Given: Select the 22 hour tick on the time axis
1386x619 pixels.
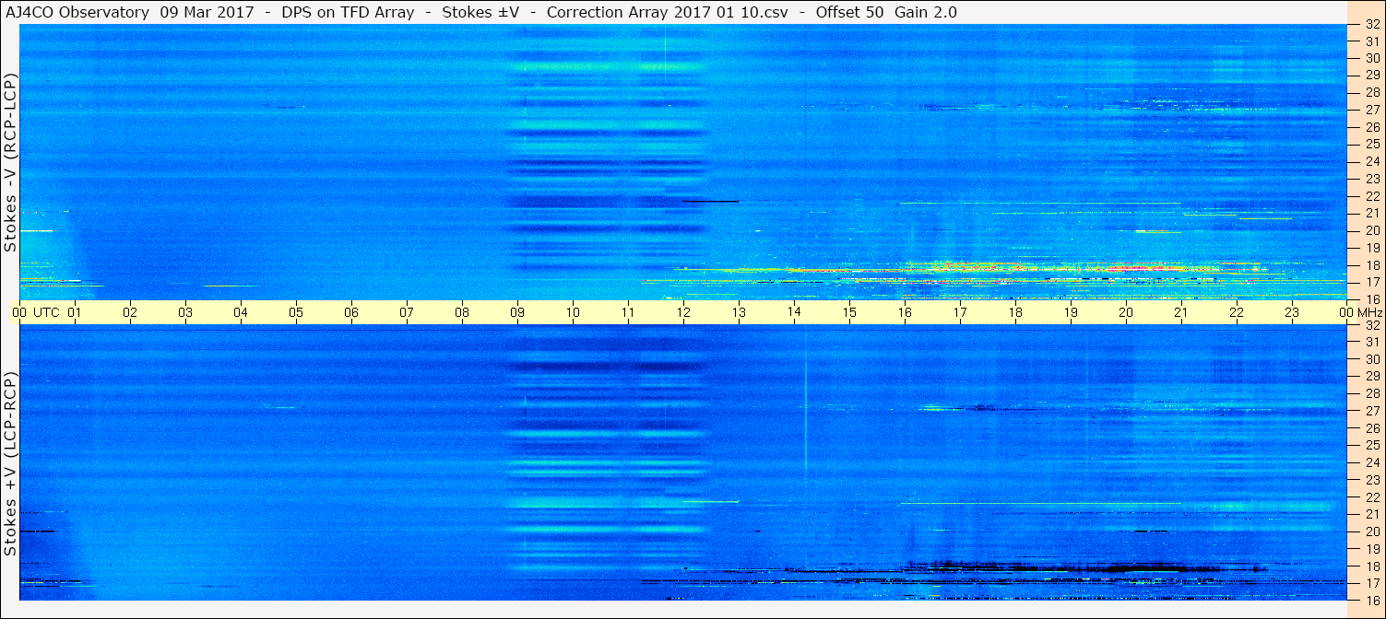Looking at the screenshot, I should (1237, 313).
